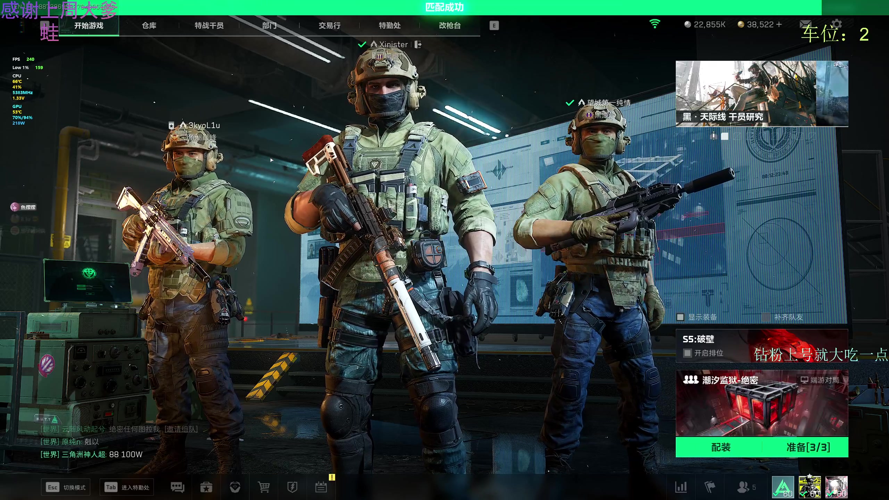Viewport: 889px width, 500px height.
Task: Switch to the 开始游戏 tab
Action: pyautogui.click(x=89, y=25)
